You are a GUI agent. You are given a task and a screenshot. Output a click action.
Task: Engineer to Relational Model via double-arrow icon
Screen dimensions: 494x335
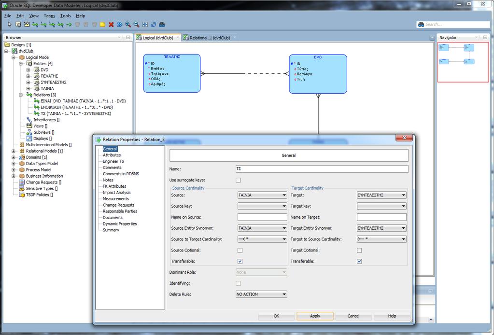[119, 24]
